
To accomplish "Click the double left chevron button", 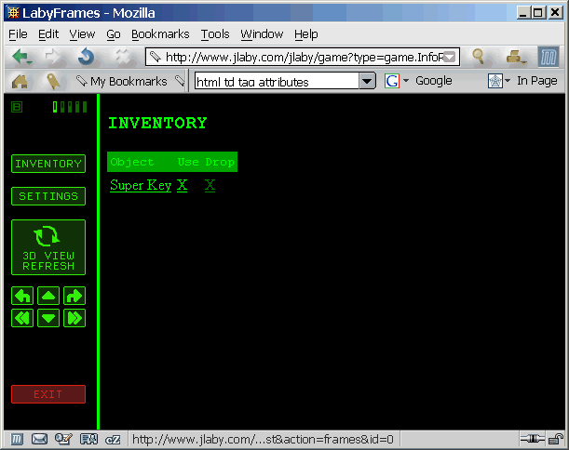I will click(22, 318).
